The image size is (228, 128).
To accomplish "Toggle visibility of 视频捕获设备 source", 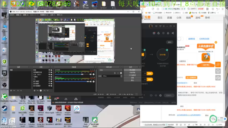I will [x=49, y=72].
